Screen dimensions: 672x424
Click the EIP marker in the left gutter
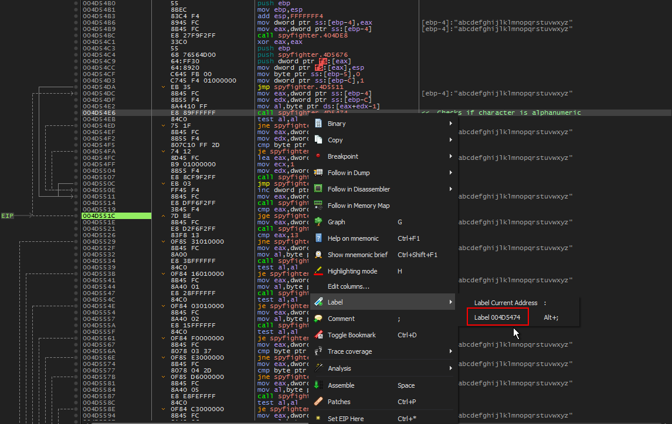[x=7, y=216]
